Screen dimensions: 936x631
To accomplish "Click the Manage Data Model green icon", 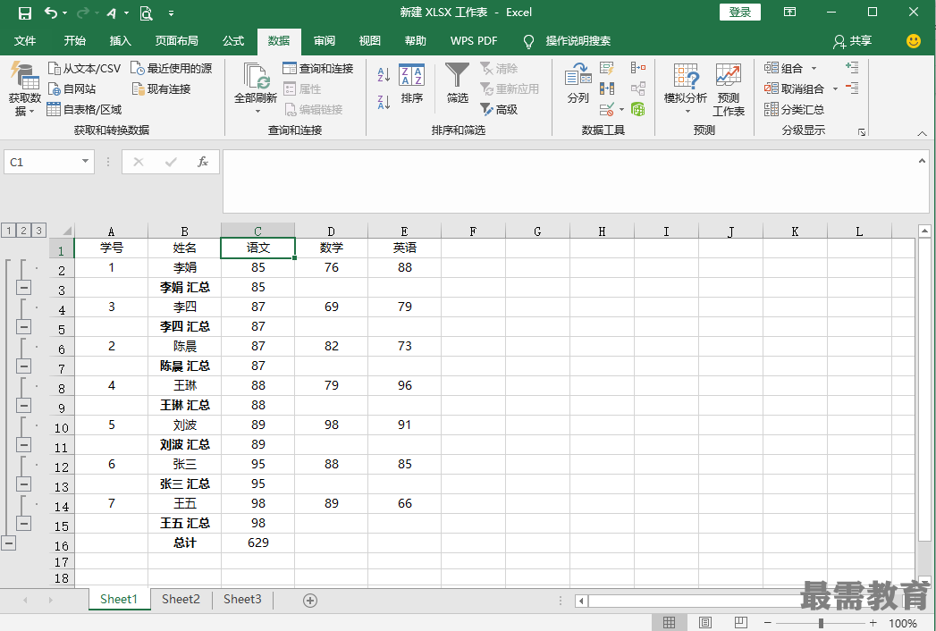I will point(638,109).
